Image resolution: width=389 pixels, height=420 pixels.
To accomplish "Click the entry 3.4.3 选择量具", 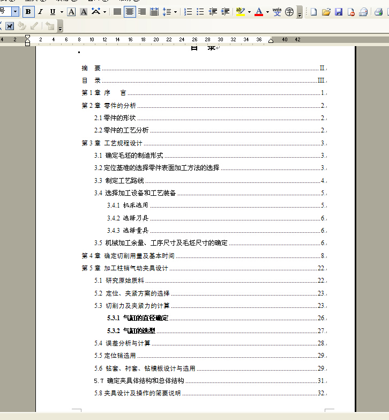I will coord(128,230).
